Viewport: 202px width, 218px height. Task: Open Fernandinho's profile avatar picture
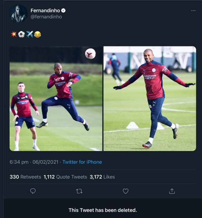tap(19, 13)
